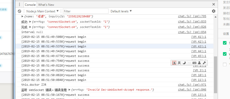
Task: Switch to the Console tab
Action: point(30,5)
